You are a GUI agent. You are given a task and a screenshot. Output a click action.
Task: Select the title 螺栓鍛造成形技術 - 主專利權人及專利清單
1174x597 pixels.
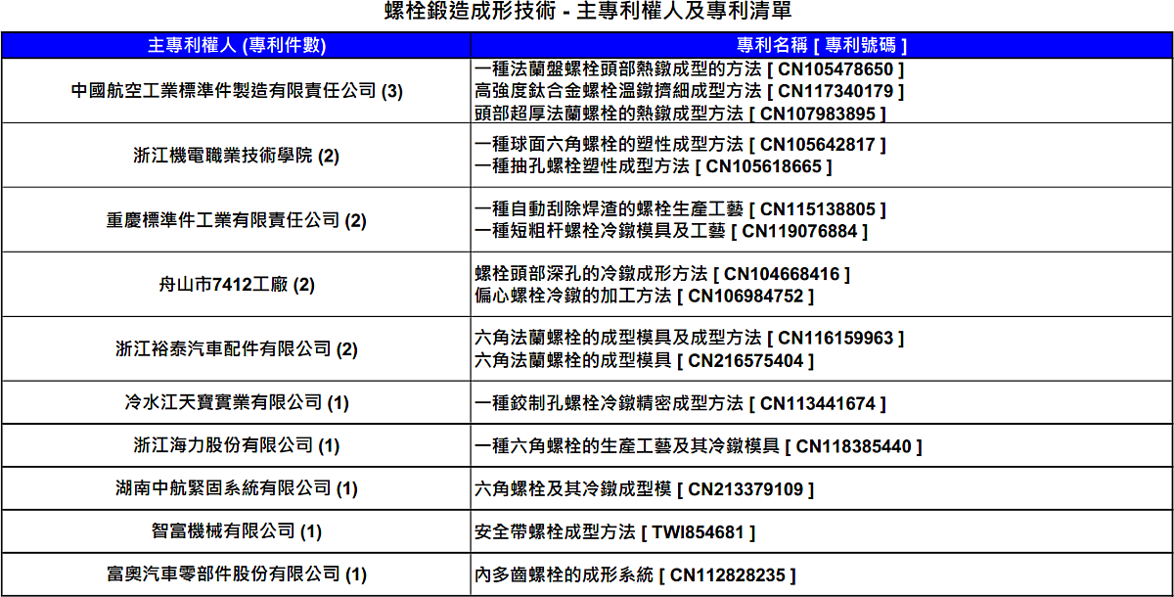[x=587, y=12]
